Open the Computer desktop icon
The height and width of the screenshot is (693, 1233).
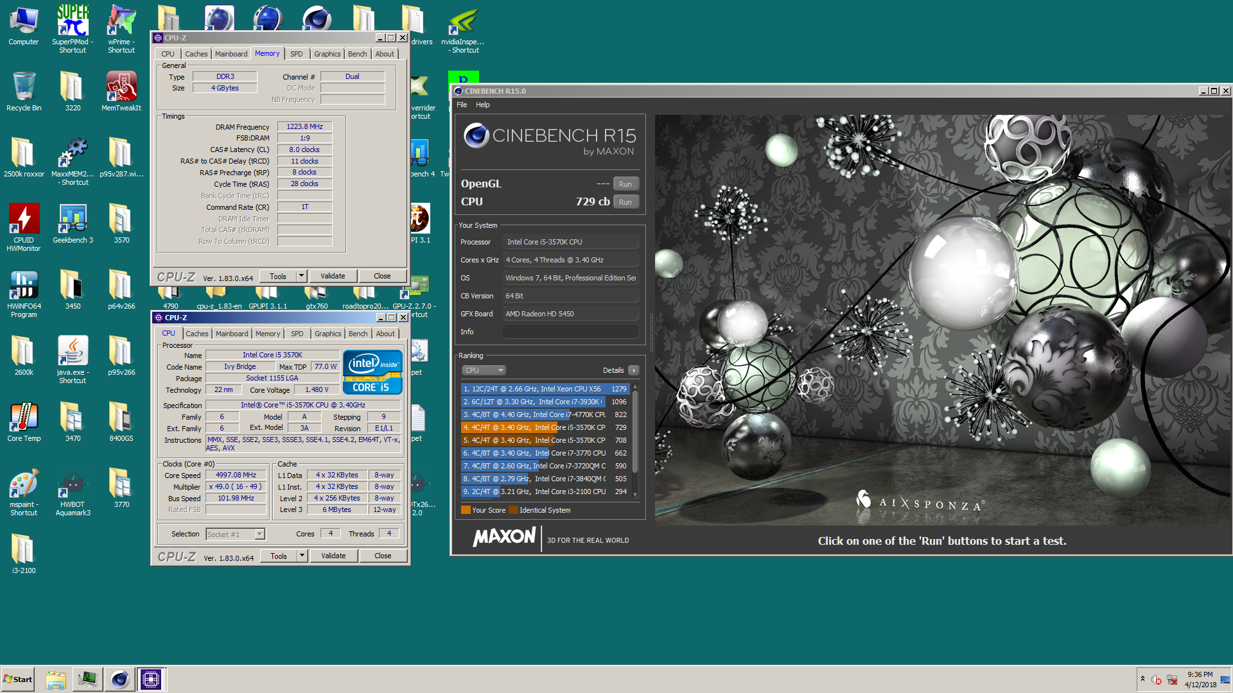pos(24,26)
